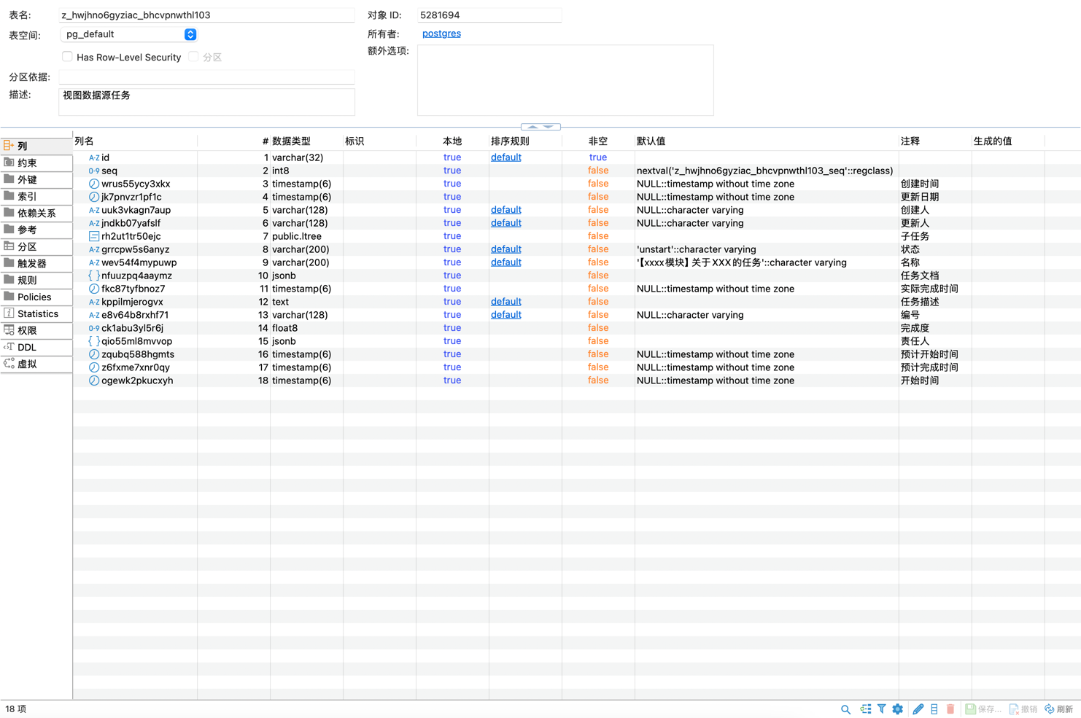Toggle the 分区 checkbox
Screen dimensions: 1081x718
click(193, 56)
